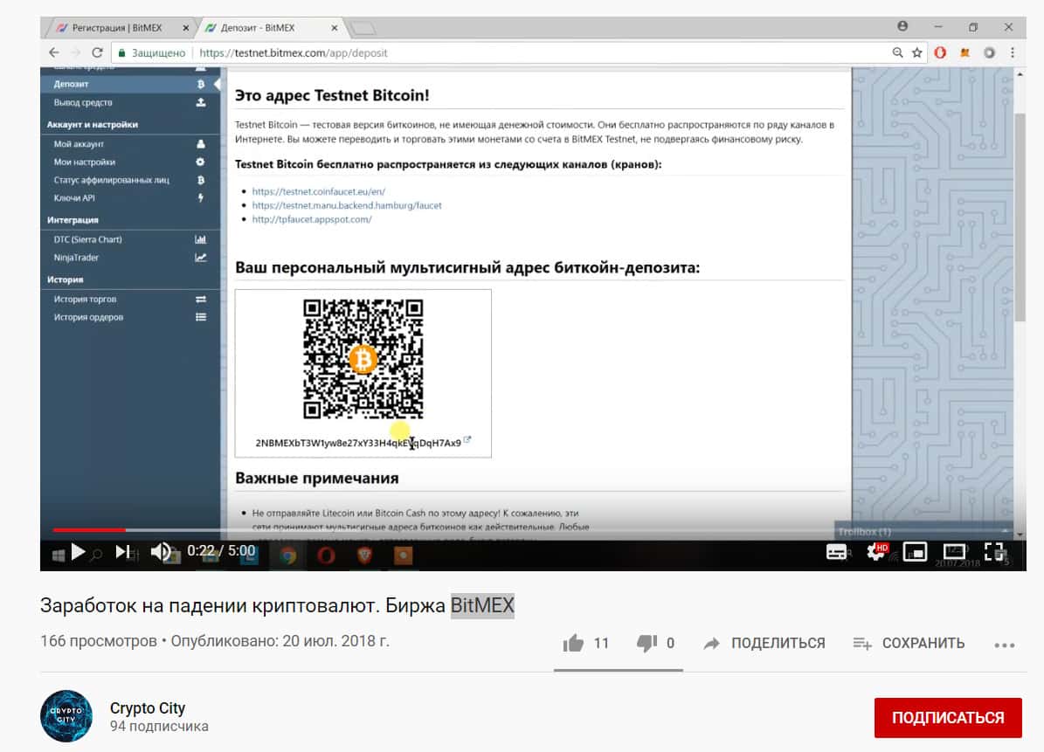Click the MetaMask fox extension icon
1044x752 pixels.
coord(964,52)
